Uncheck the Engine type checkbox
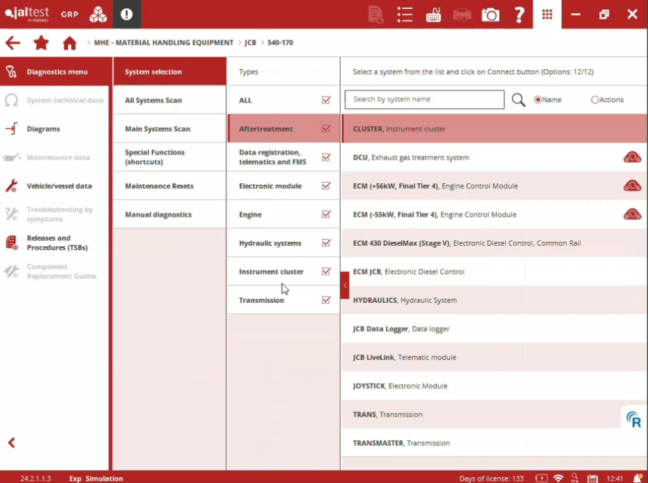Viewport: 648px width, 483px height. pos(326,215)
